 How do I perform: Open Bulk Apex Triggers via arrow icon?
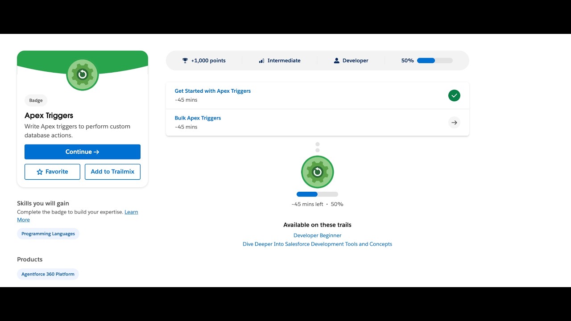pos(454,123)
